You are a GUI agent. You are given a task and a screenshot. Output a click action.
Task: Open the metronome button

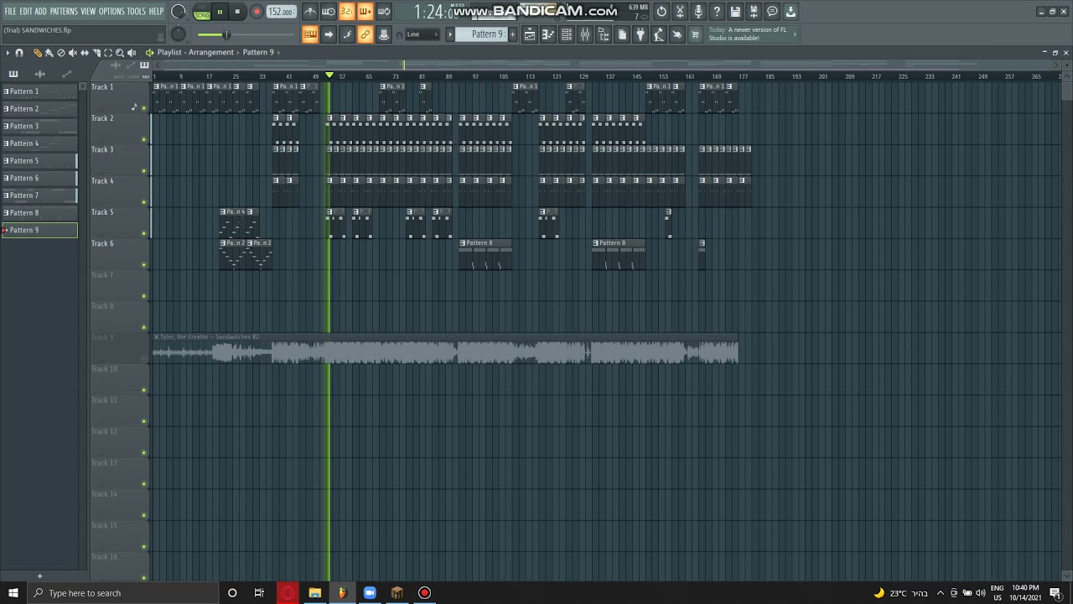tap(310, 12)
